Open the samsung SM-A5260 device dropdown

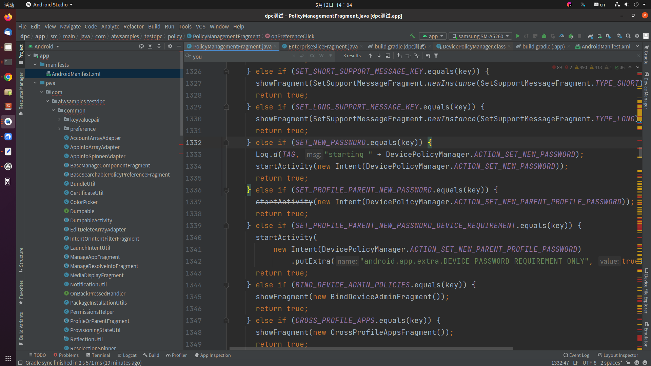(x=480, y=36)
